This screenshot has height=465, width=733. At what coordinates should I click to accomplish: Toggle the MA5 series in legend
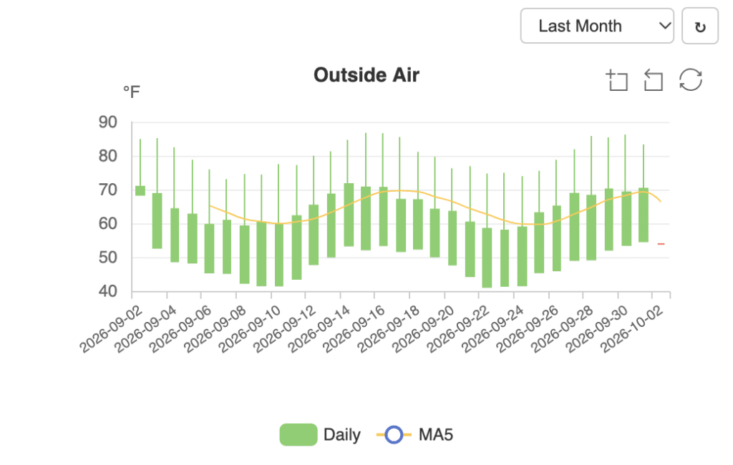tap(414, 435)
